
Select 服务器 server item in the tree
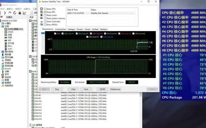pos(8,55)
